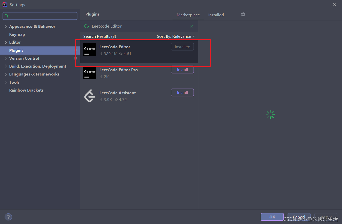Image resolution: width=342 pixels, height=224 pixels.
Task: Select Rainbow Brackets settings entry
Action: pyautogui.click(x=26, y=90)
